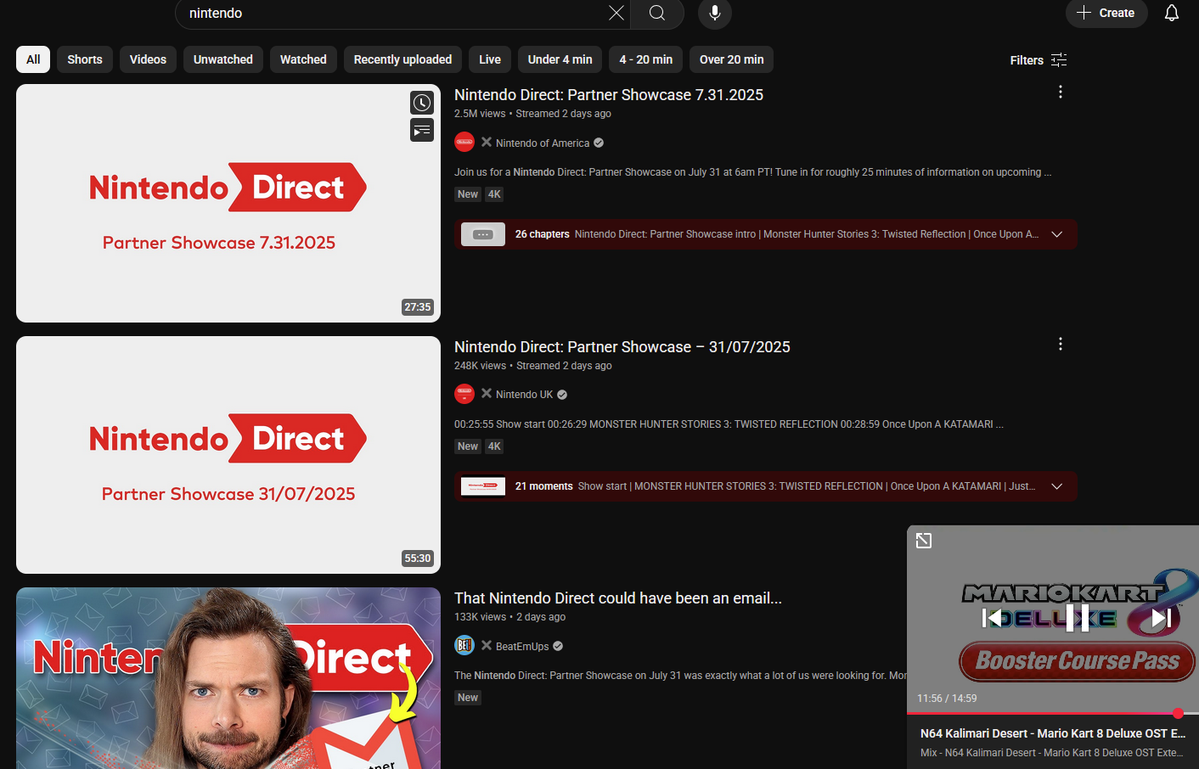
Task: Click '248K views' metadata text
Action: pyautogui.click(x=480, y=366)
